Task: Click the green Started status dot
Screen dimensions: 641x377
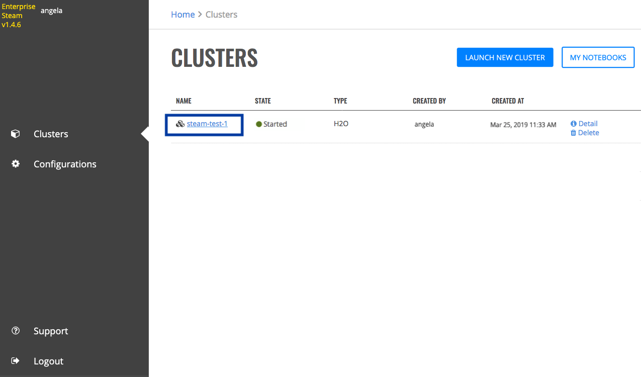Action: point(259,124)
